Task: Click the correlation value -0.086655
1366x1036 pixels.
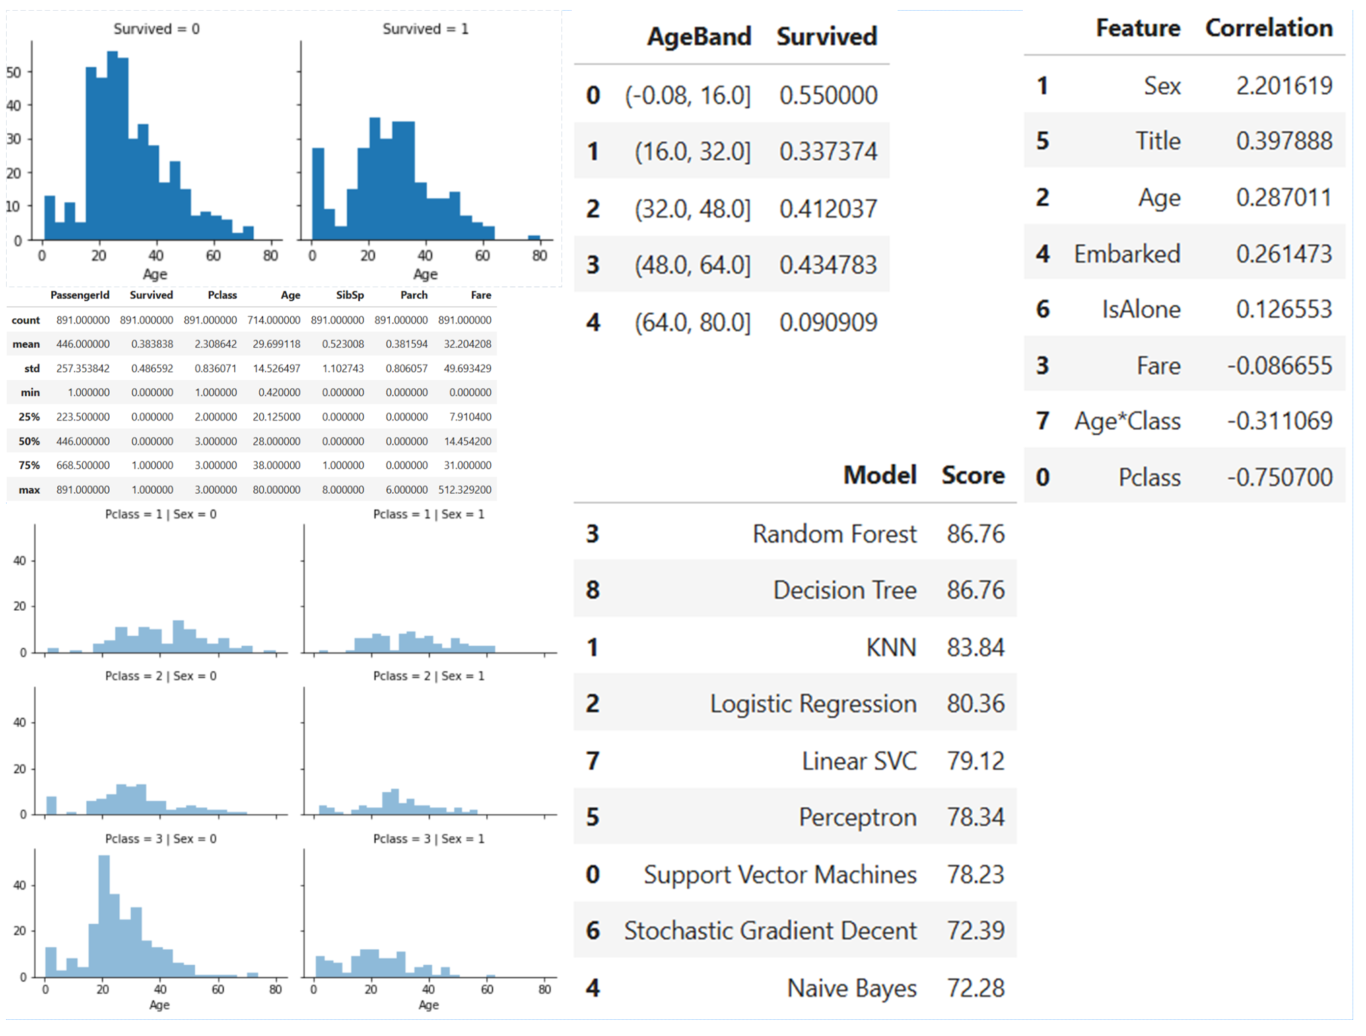Action: click(1279, 365)
